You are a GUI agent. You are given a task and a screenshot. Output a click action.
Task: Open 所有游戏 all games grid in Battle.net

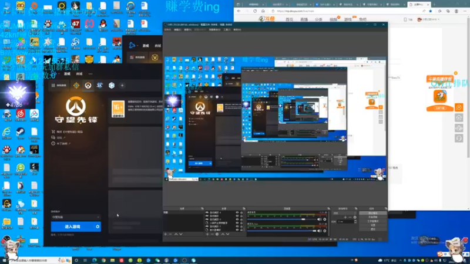[x=59, y=85]
